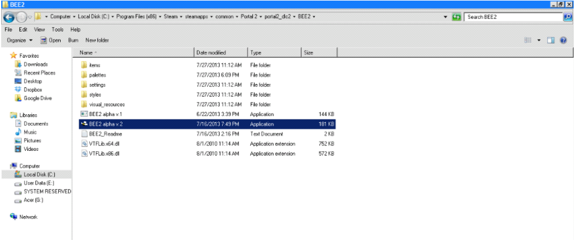Click Steam in the address breadcrumb

coord(170,17)
